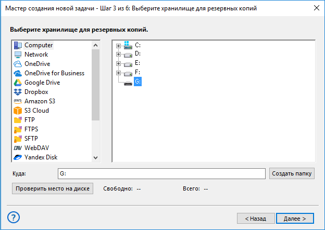Select the WebDAV storage icon

(18, 148)
